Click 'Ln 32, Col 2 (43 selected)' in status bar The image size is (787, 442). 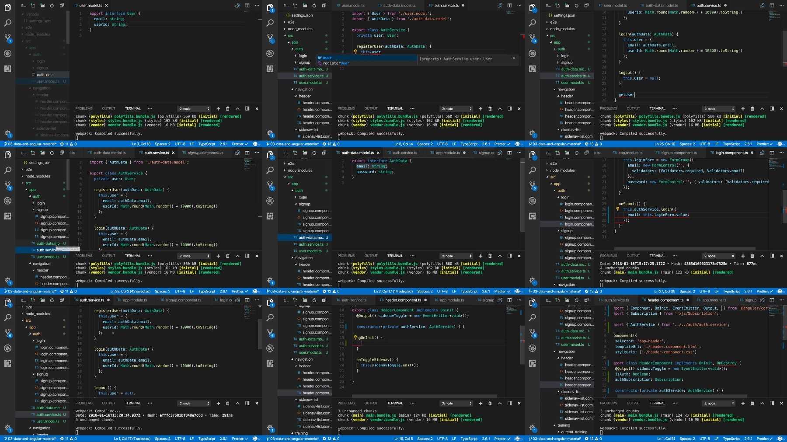coord(130,291)
